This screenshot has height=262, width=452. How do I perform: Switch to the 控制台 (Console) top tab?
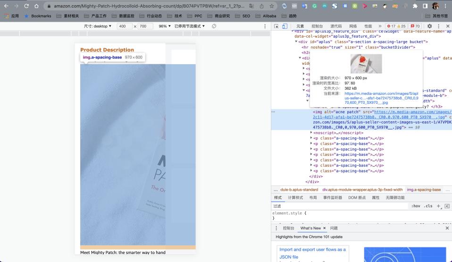[317, 26]
